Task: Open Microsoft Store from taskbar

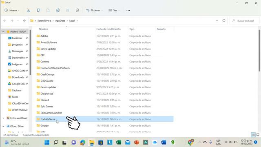Action: (101, 143)
